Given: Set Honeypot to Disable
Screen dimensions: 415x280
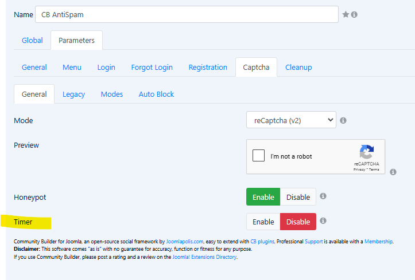Looking at the screenshot, I should pyautogui.click(x=298, y=197).
